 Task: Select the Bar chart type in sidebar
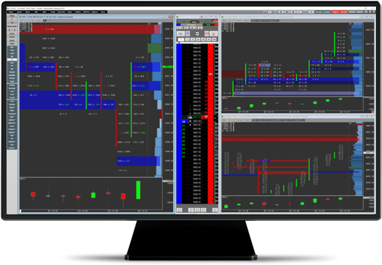tap(12, 48)
